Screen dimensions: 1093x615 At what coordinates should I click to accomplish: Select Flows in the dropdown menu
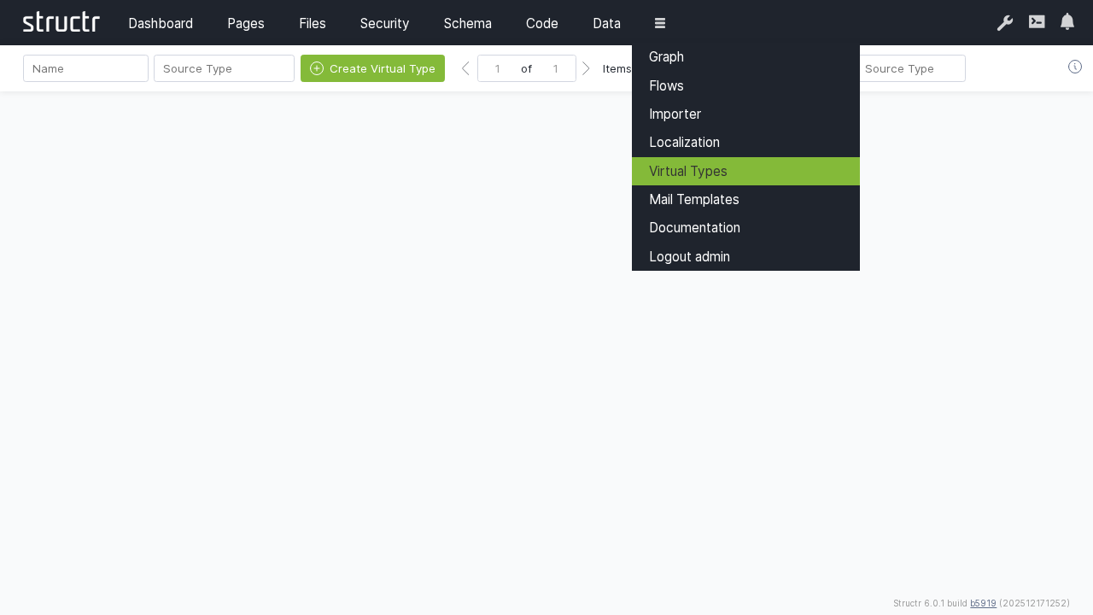pyautogui.click(x=666, y=85)
